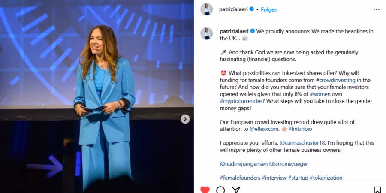Like the post with the heart icon
The height and width of the screenshot is (193, 386).
click(x=205, y=190)
